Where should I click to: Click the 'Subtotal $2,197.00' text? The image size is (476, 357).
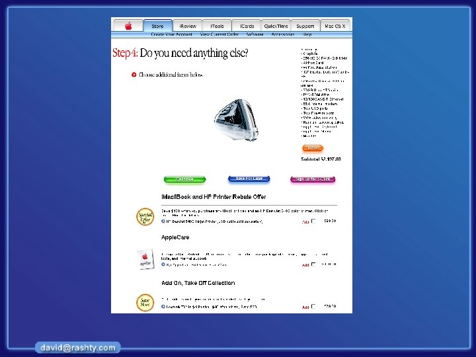tap(321, 159)
